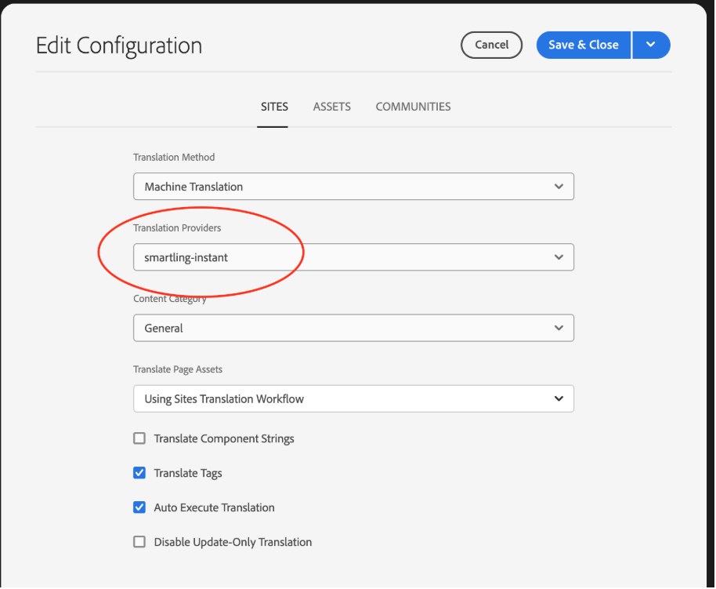Image resolution: width=716 pixels, height=589 pixels.
Task: Open the Machine Translation method dropdown
Action: pyautogui.click(x=353, y=187)
